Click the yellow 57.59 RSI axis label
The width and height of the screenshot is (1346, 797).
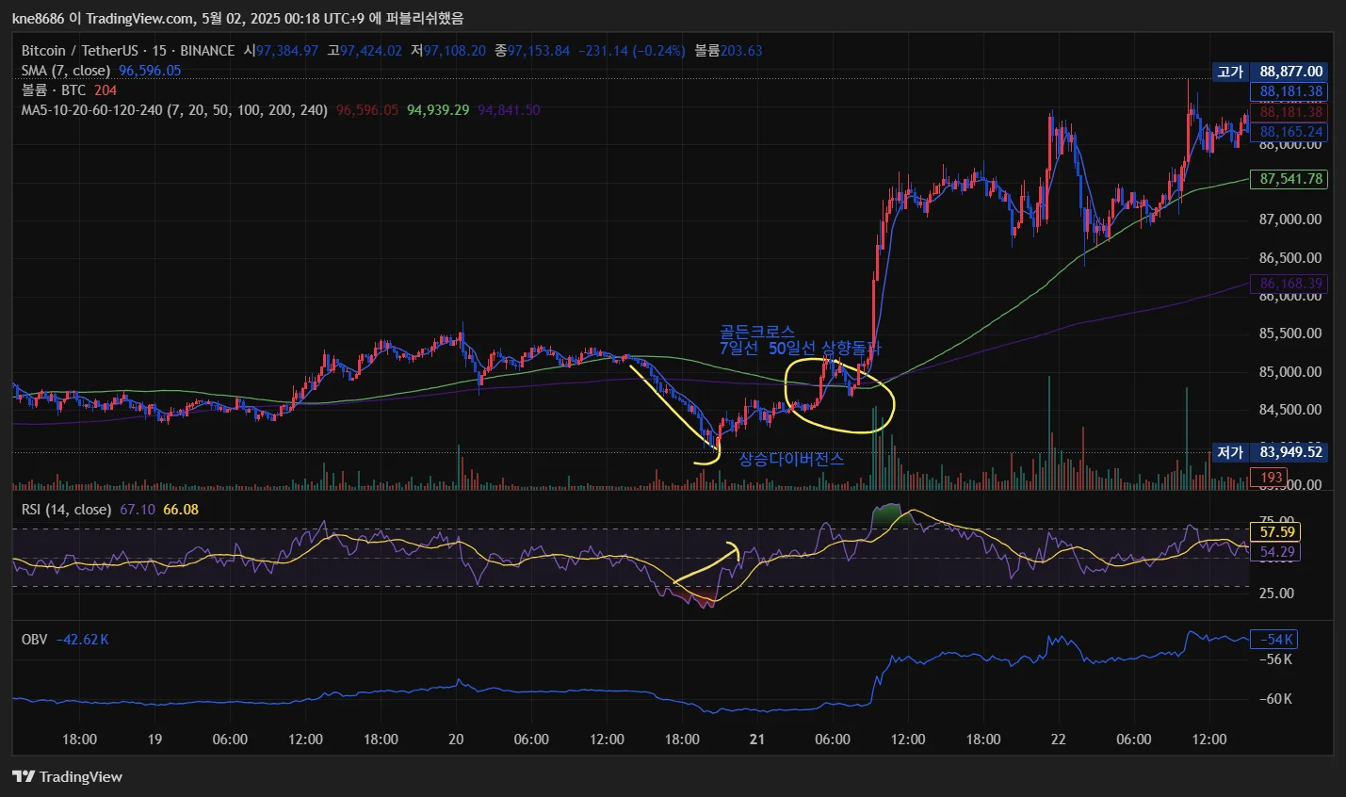click(x=1274, y=532)
